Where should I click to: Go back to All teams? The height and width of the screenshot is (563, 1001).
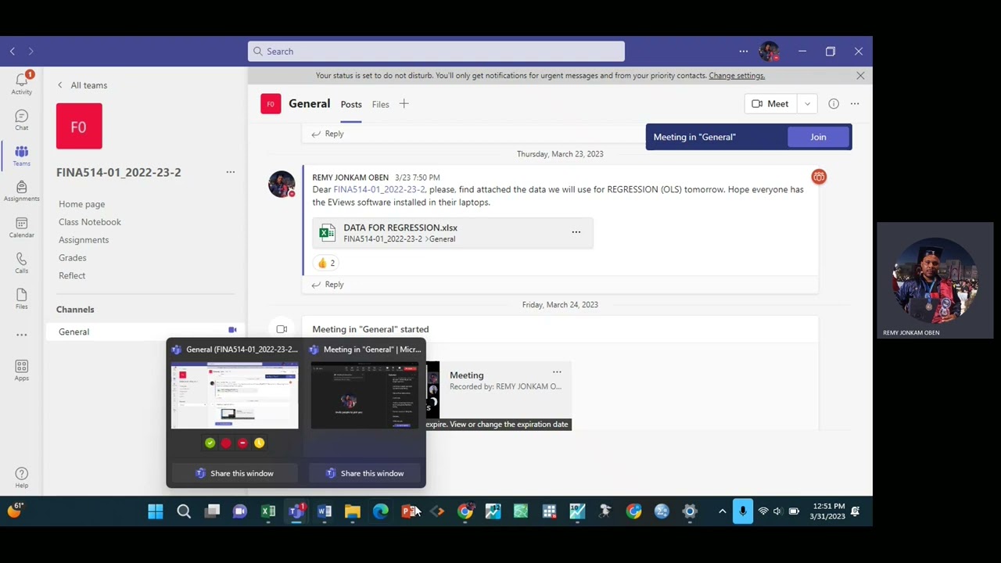coord(82,85)
